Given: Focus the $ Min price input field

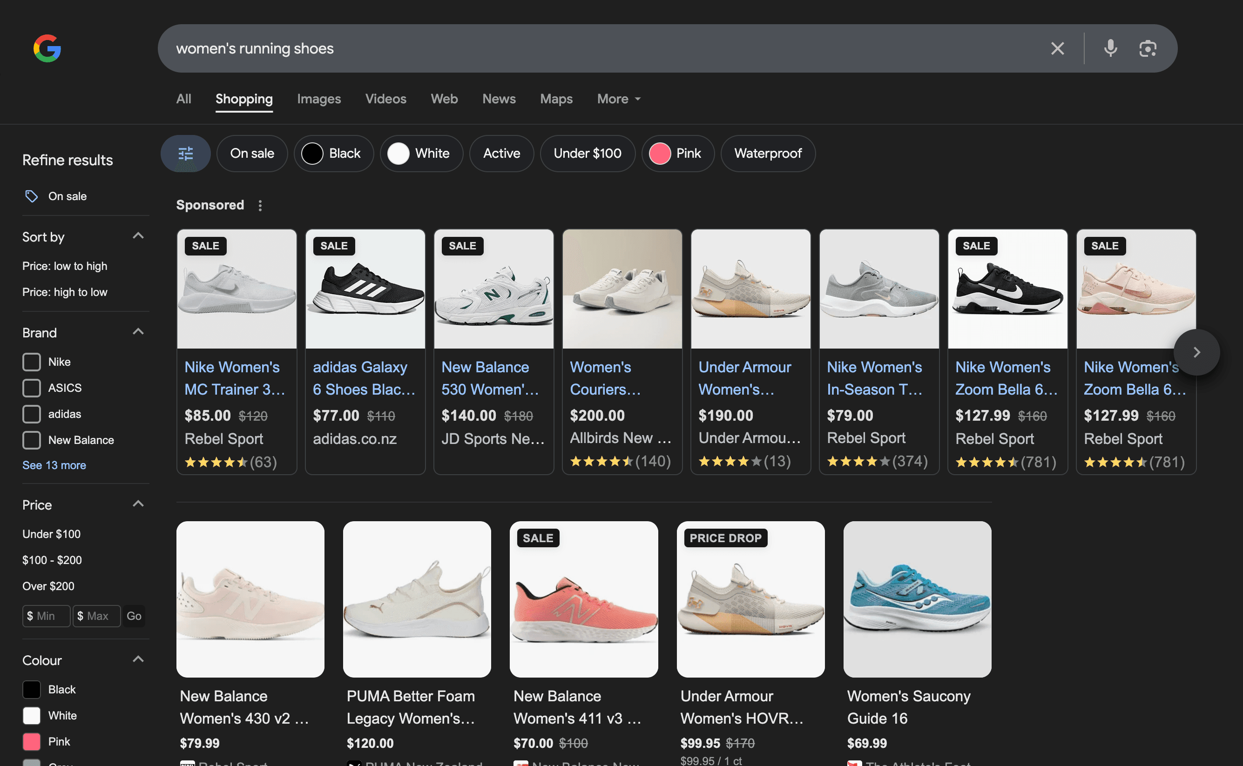Looking at the screenshot, I should click(46, 616).
